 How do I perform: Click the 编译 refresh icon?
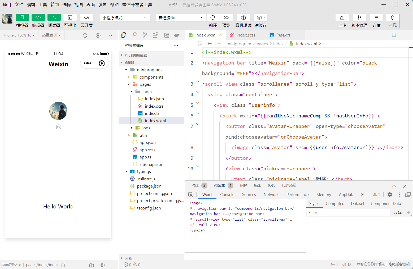tap(213, 17)
